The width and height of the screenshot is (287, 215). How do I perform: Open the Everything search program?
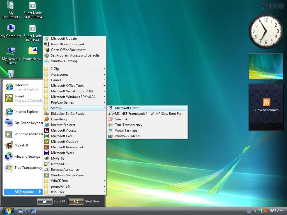[x=75, y=119]
